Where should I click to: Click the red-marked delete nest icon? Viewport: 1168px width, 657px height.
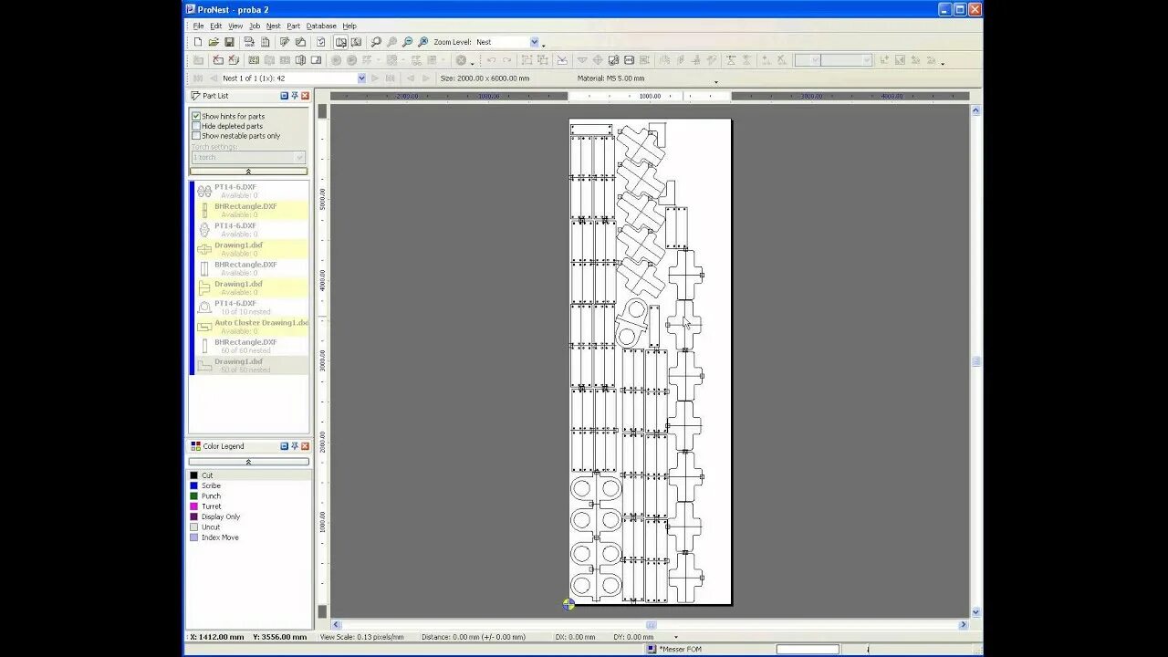coord(218,60)
